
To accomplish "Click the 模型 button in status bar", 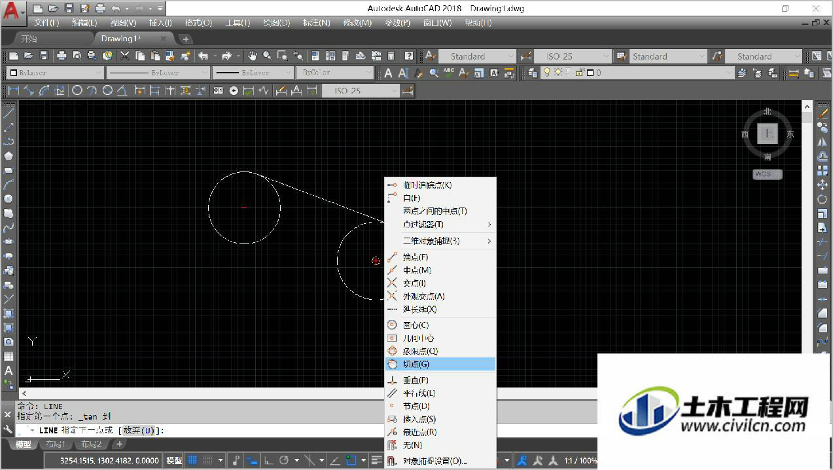I will (174, 460).
